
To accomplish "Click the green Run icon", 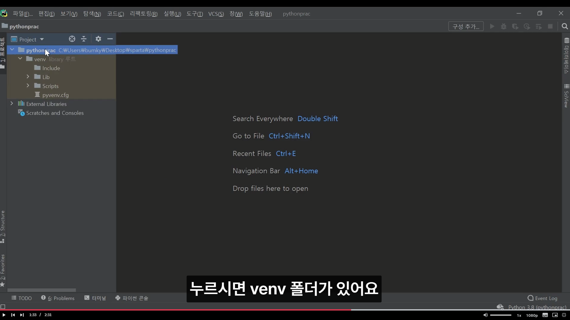I will [x=492, y=26].
